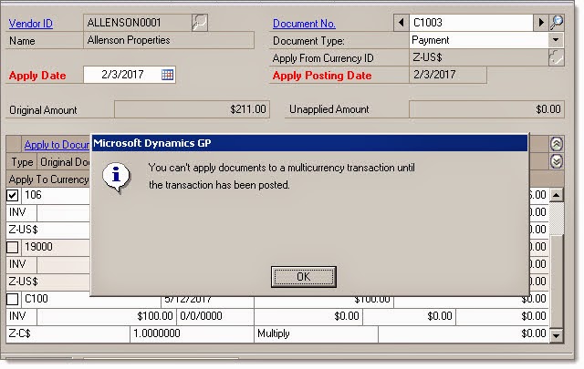Check the checkbox for document 19000
The height and width of the screenshot is (369, 584).
pyautogui.click(x=13, y=247)
